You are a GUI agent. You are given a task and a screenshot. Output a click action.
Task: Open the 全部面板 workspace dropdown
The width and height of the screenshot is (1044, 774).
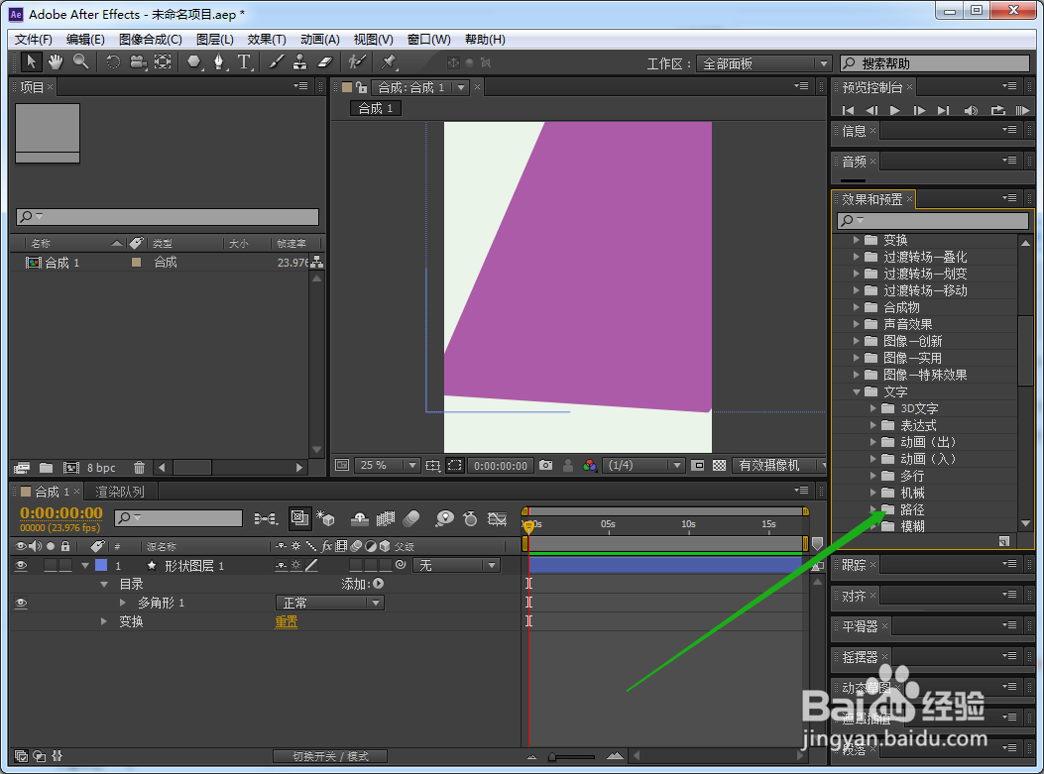click(x=763, y=63)
